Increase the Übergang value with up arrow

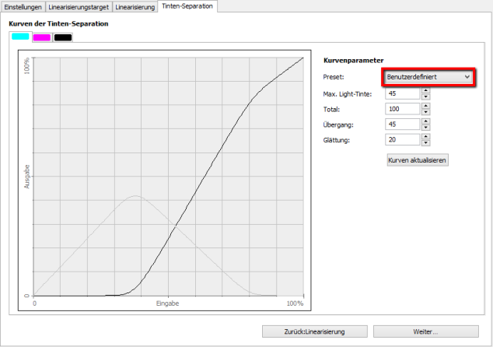[425, 121]
